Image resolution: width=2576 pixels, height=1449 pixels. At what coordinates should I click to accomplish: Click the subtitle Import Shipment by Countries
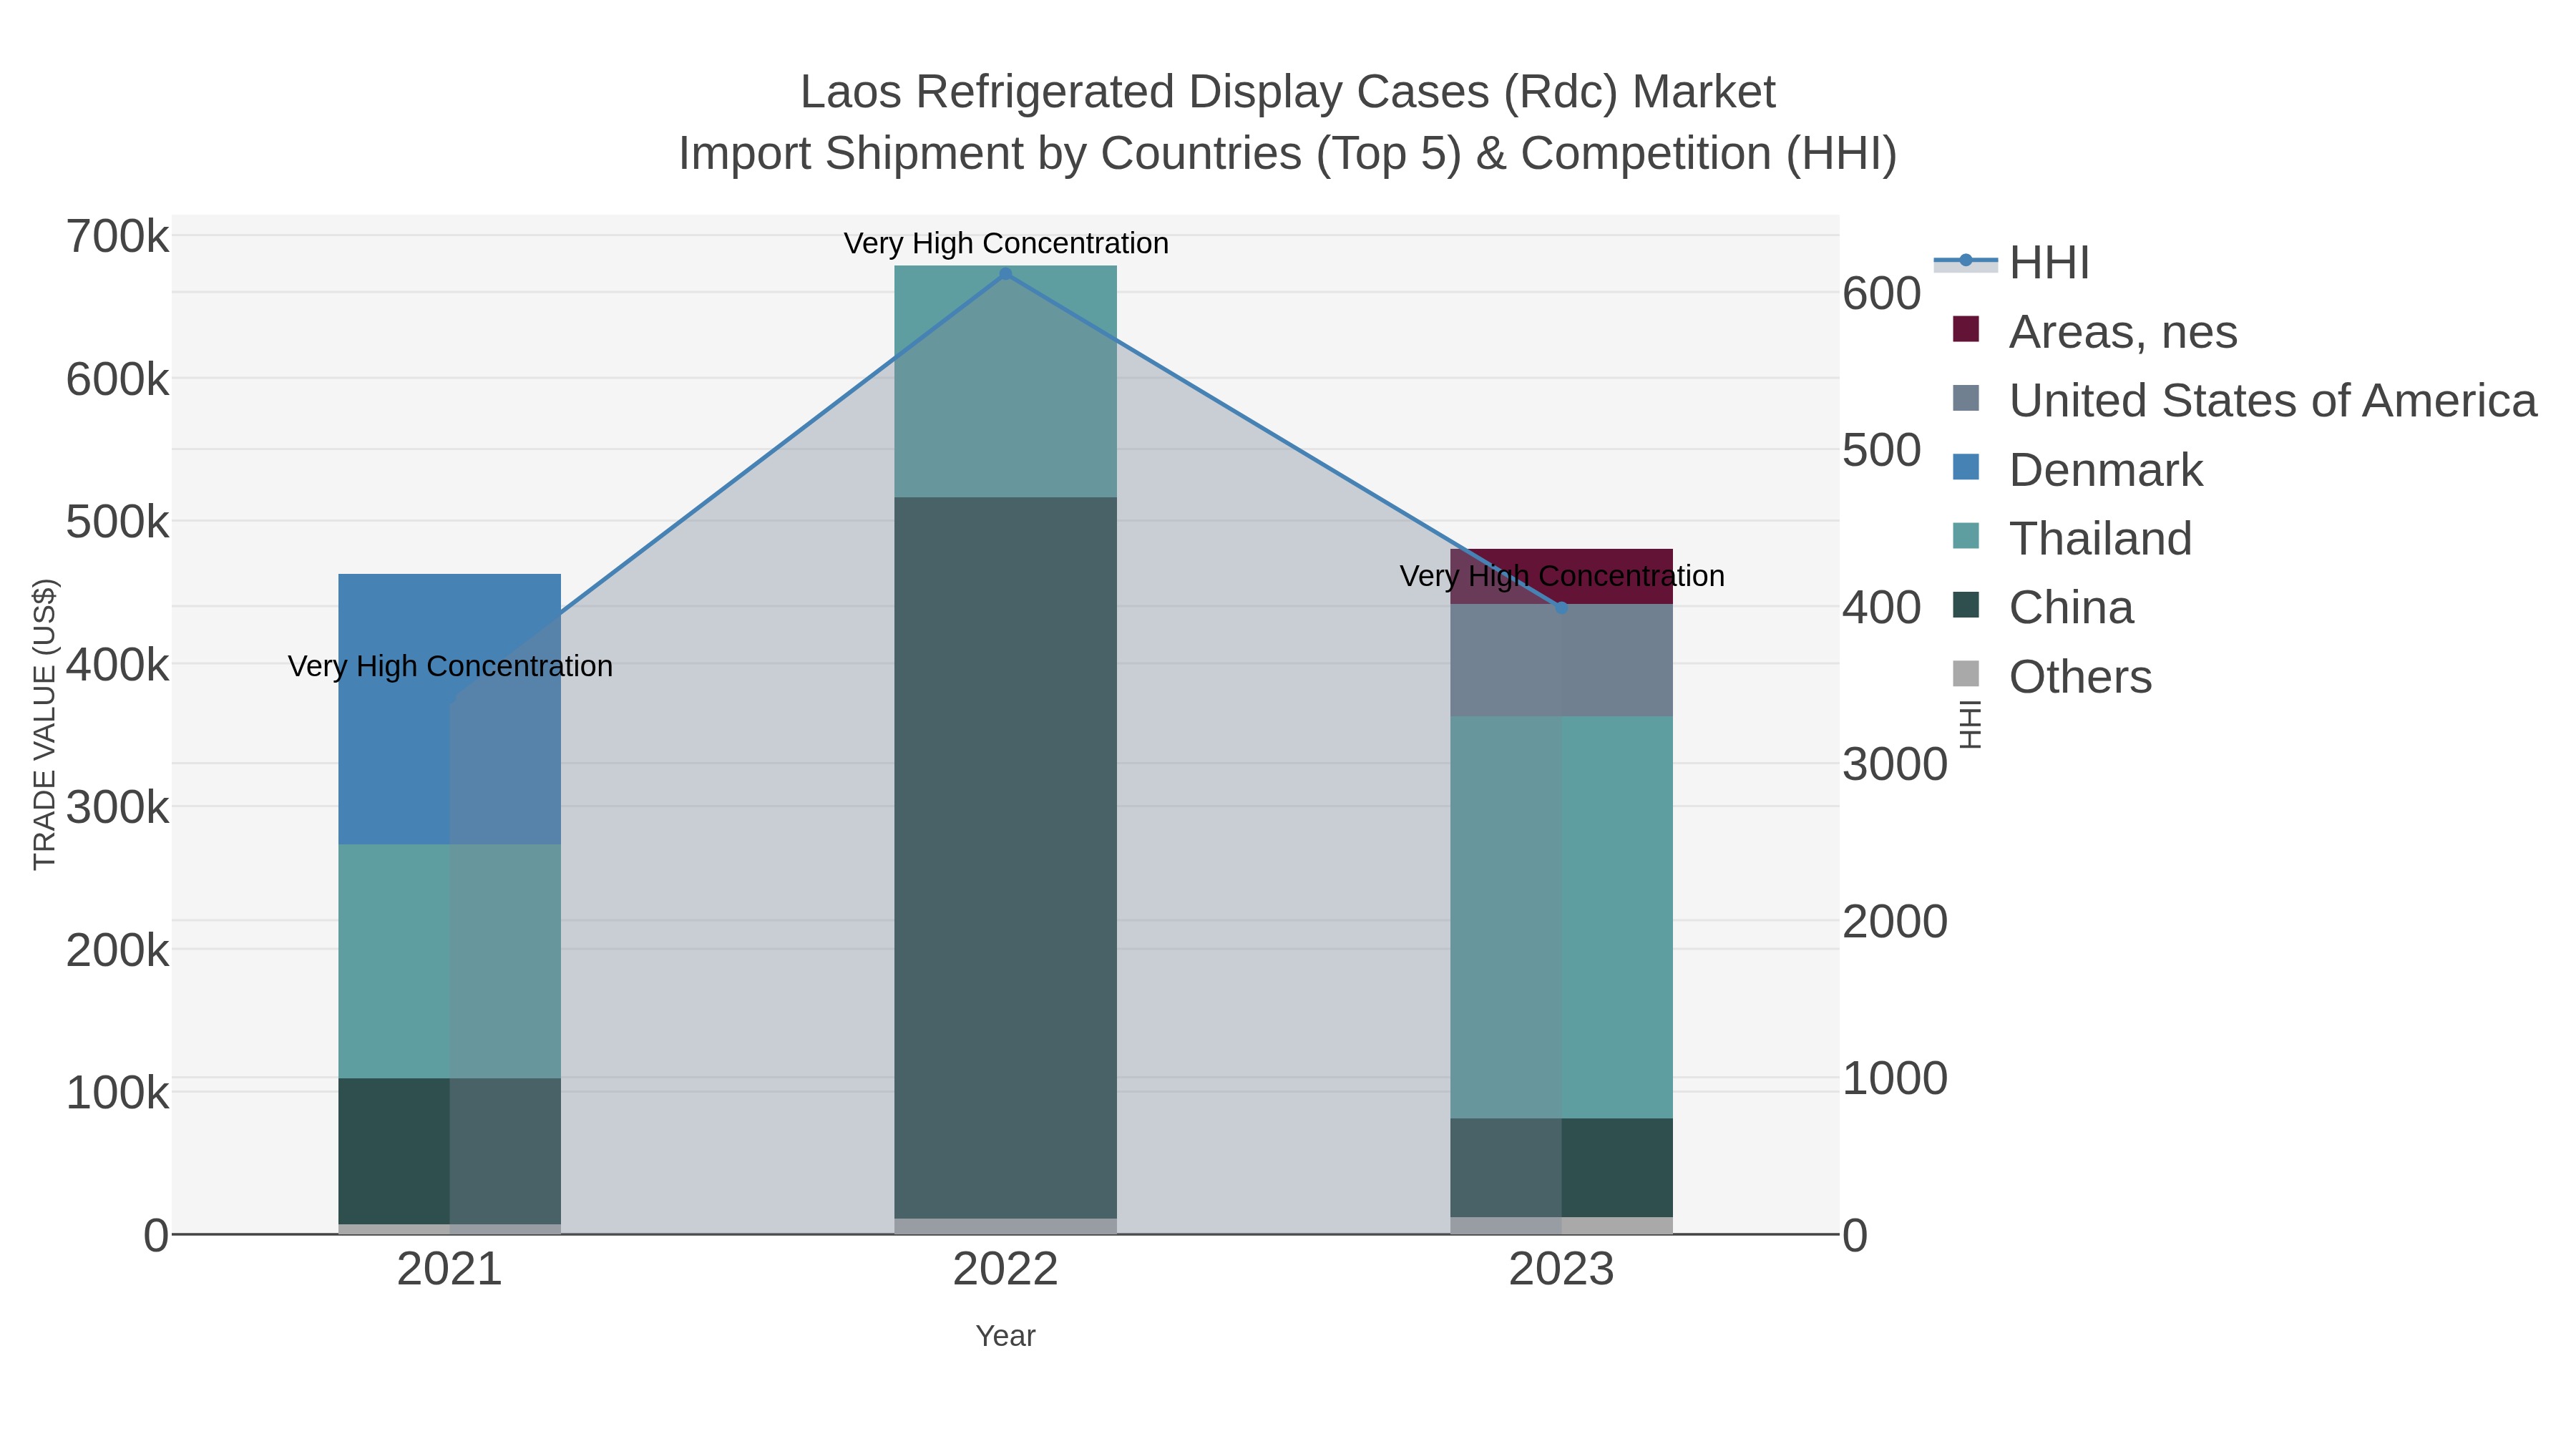tap(1288, 154)
